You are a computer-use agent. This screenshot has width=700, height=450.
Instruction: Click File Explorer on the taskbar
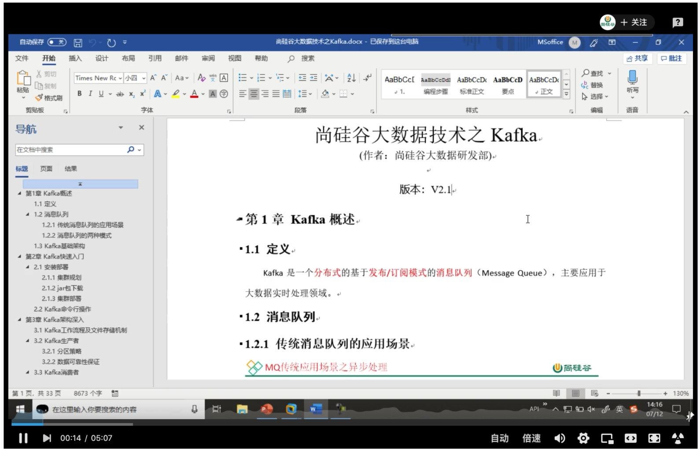[242, 409]
